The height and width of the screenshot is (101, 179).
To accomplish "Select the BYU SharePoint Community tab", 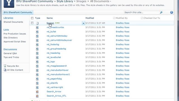I will pyautogui.click(x=18, y=12).
